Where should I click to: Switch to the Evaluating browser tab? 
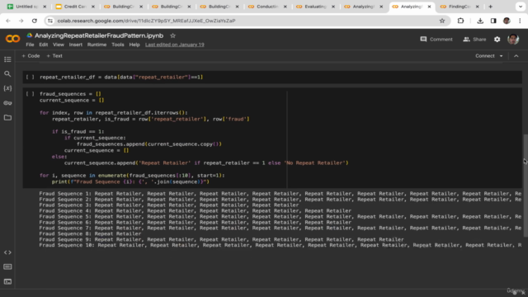pyautogui.click(x=315, y=7)
